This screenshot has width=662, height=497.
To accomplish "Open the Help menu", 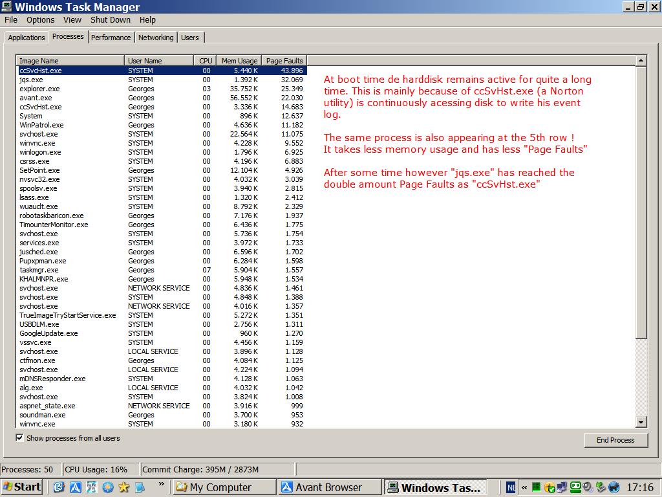I will click(148, 20).
